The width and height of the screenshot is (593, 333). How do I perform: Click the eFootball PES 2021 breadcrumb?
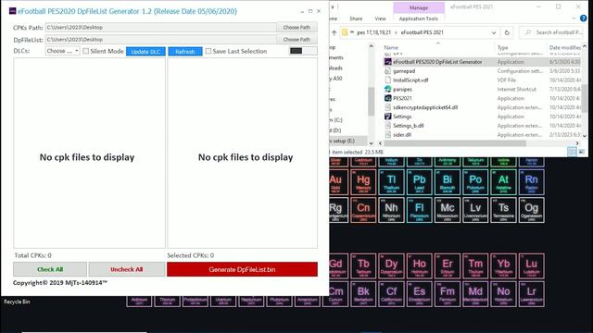[423, 32]
